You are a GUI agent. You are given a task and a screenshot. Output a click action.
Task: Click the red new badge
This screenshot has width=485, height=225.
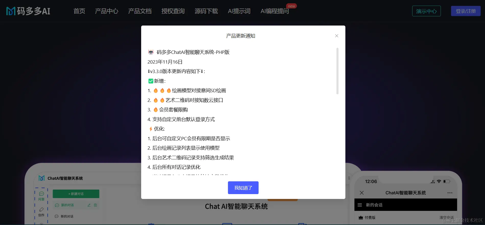tap(292, 6)
